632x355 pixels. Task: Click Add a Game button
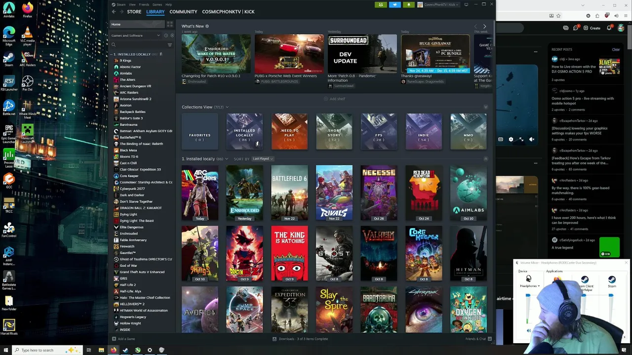point(123,339)
